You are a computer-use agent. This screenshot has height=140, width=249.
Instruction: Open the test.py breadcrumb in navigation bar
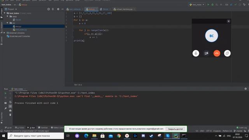coord(23,5)
